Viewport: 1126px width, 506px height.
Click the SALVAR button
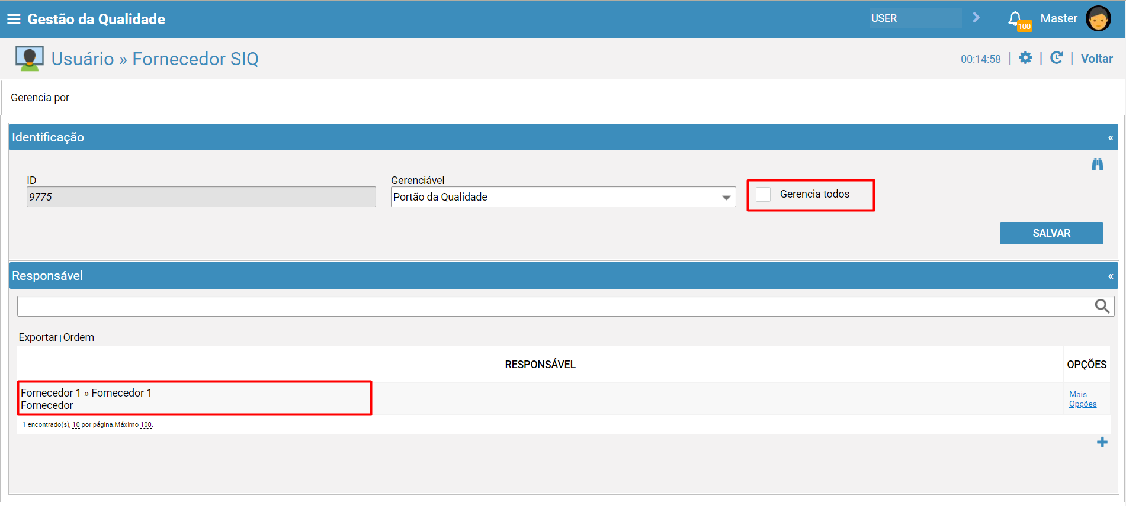1051,233
